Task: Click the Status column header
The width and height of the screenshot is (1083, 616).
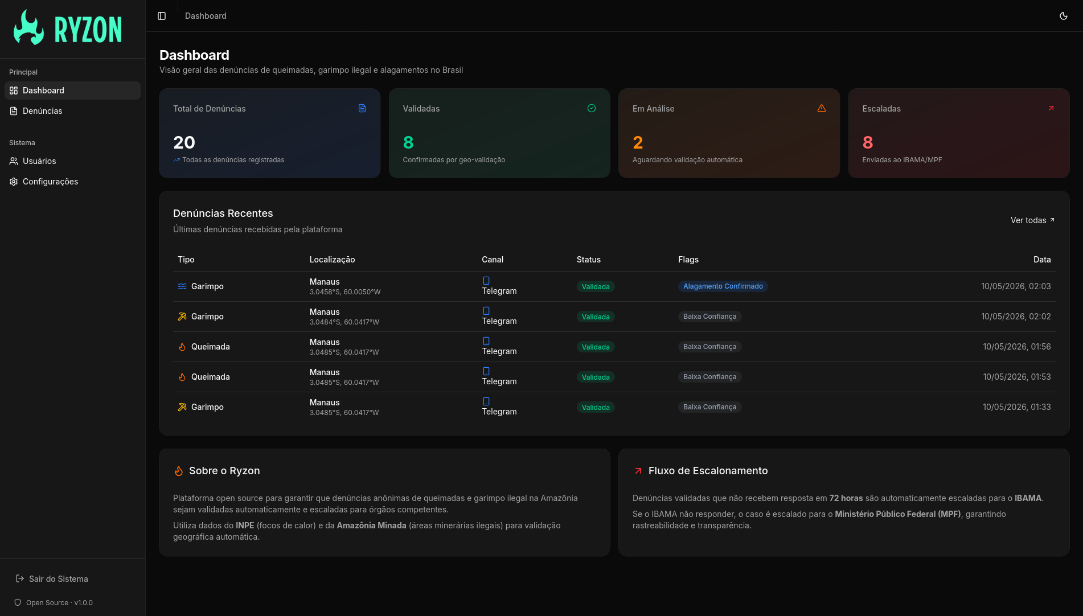Action: coord(588,260)
